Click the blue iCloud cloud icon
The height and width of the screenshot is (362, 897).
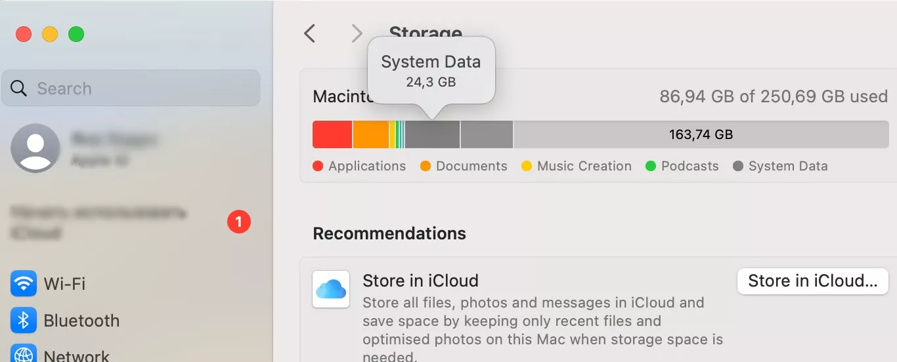(x=330, y=289)
